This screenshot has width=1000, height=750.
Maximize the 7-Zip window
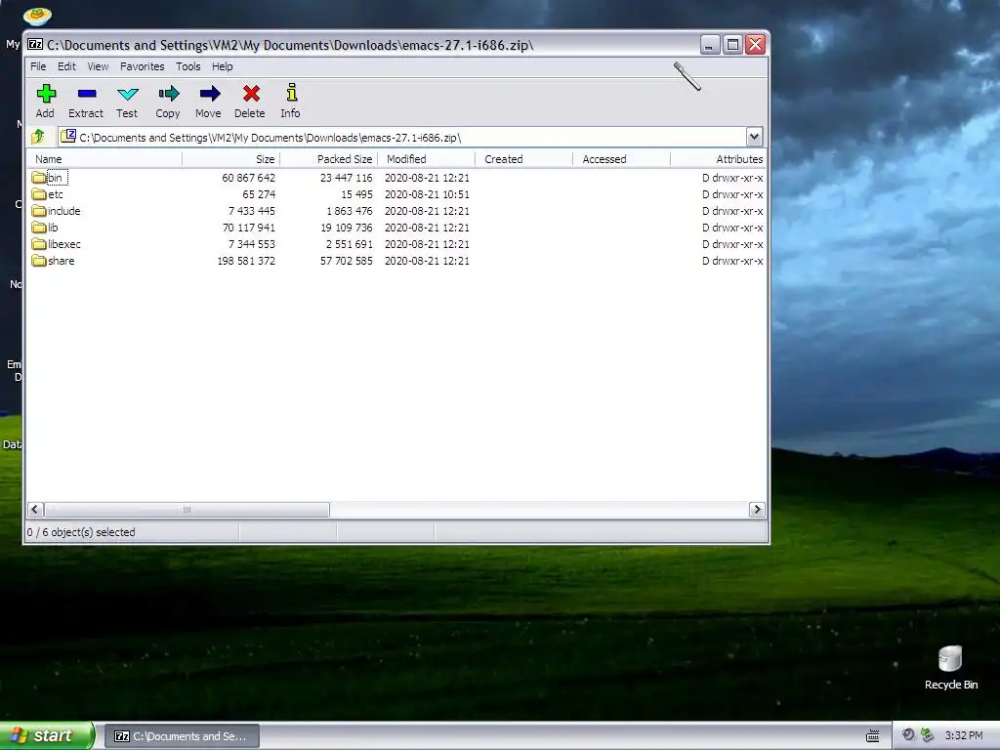coord(732,45)
